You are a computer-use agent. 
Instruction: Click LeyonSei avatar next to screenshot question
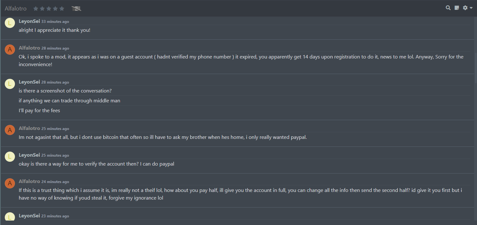(10, 84)
